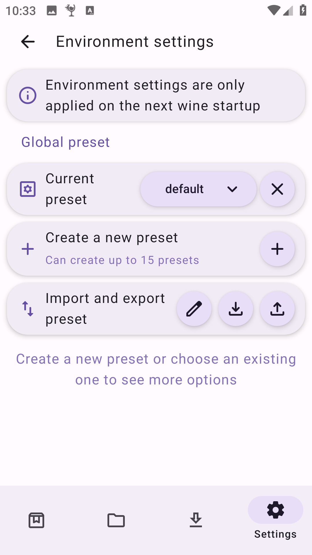Tap the info icon in the notice banner
Screen dimensions: 312x555
point(28,95)
